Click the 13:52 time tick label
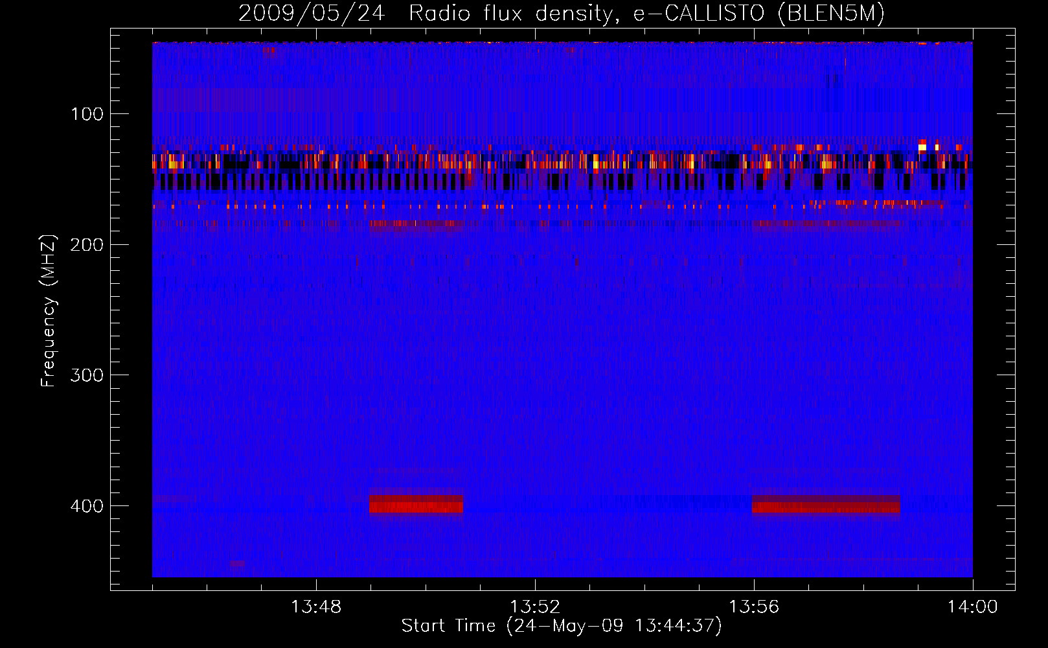Viewport: 1048px width, 648px height. click(535, 607)
